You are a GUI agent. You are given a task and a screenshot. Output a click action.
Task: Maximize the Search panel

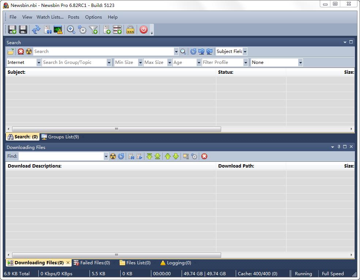pyautogui.click(x=351, y=42)
